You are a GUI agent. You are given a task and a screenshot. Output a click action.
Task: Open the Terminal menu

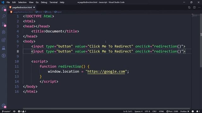point(53,2)
